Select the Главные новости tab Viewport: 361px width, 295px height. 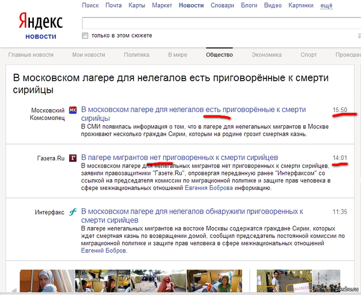click(x=31, y=55)
